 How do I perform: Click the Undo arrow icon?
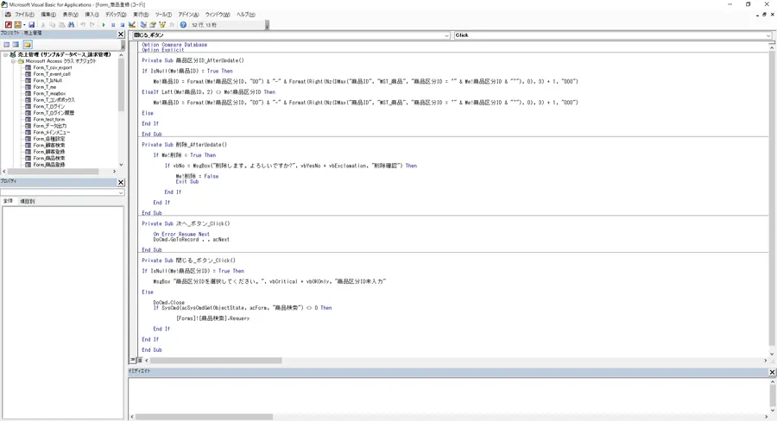point(83,25)
